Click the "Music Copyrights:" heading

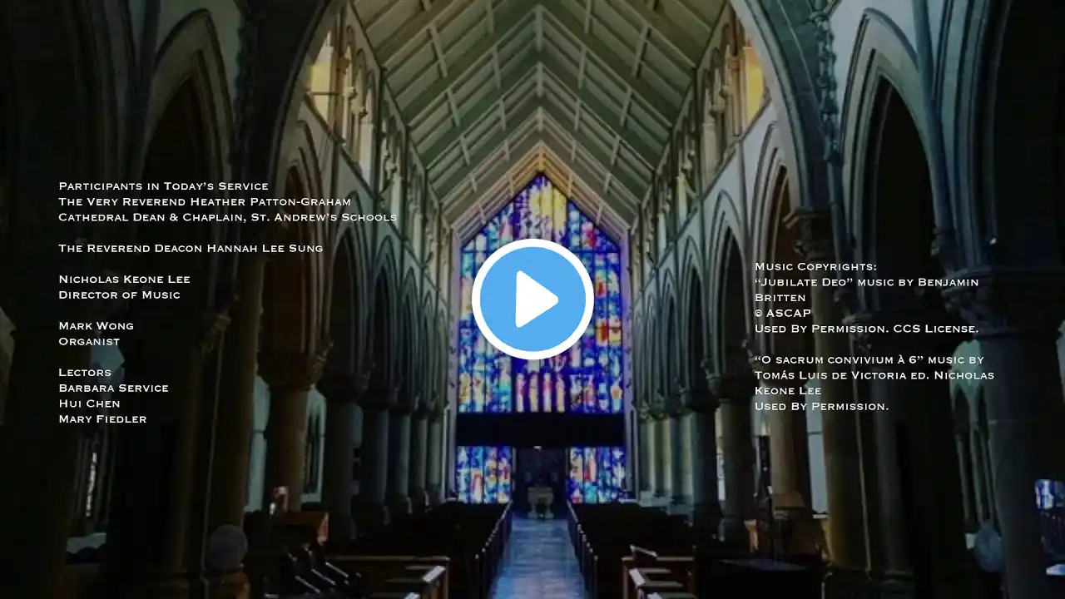(815, 267)
